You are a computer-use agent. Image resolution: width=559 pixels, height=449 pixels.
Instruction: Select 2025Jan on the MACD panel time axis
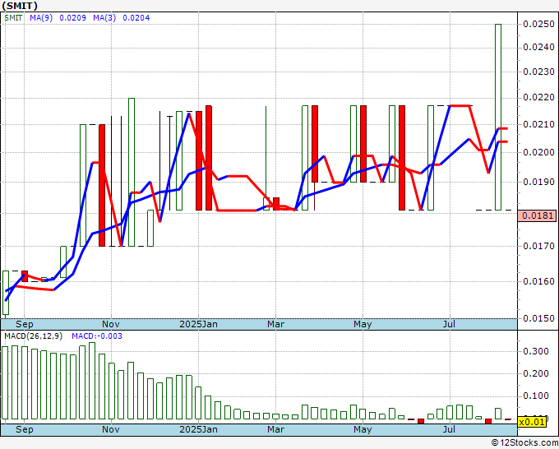click(x=199, y=429)
